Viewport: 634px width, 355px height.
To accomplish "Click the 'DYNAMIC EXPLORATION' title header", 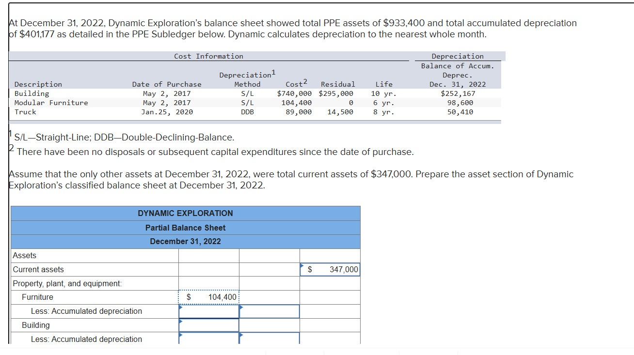I will click(186, 213).
